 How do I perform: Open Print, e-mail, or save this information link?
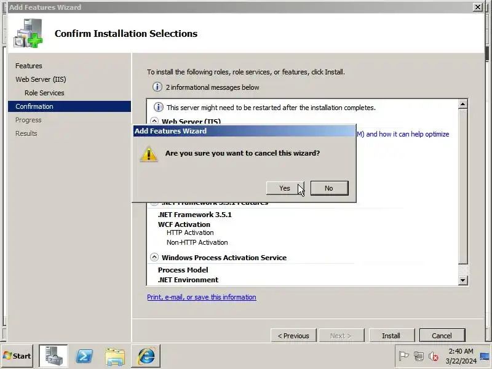(x=202, y=297)
